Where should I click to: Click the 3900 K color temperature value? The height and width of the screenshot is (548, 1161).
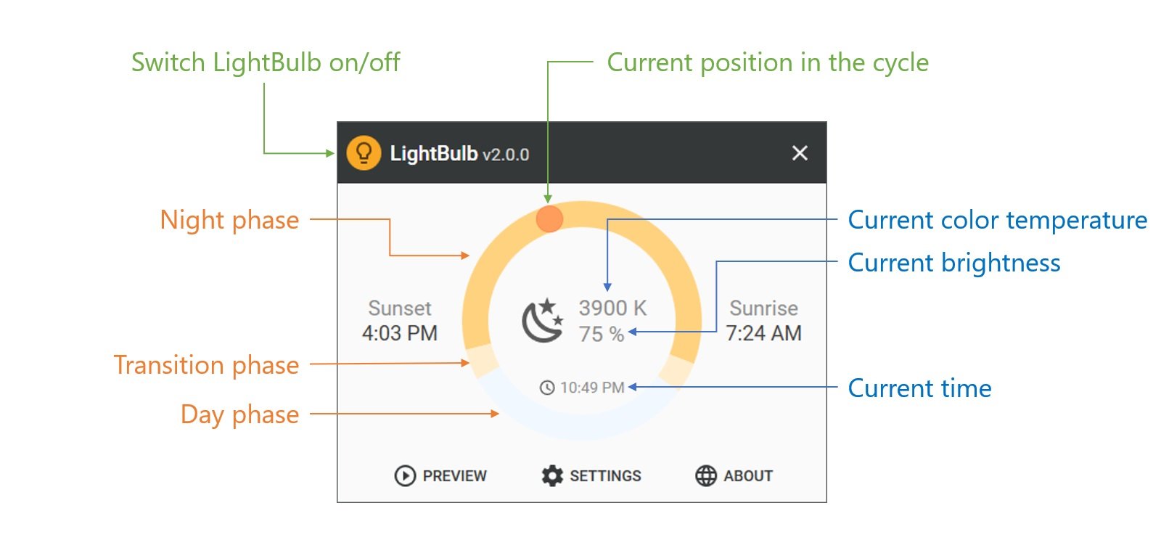coord(612,308)
